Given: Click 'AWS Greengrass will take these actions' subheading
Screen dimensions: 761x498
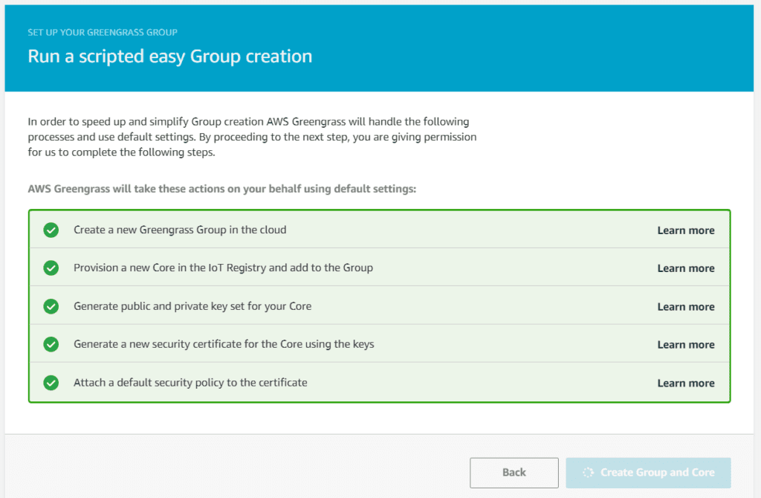Looking at the screenshot, I should [x=221, y=189].
